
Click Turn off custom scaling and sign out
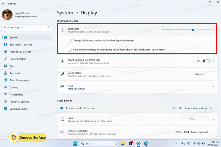point(192,108)
